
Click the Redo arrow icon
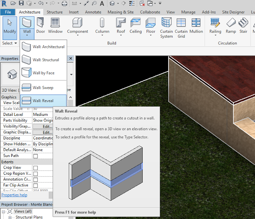point(53,3)
